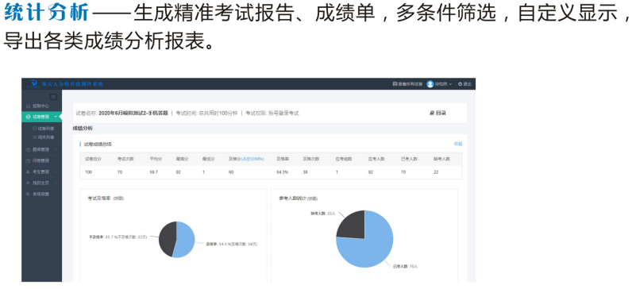Screen dimensions: 632x289
Task: Open 问卷管理 sidebar menu
Action: click(40, 161)
